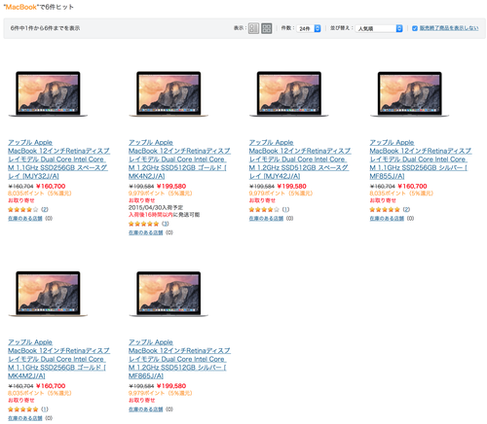Click the 販売終了商品を表示しない link text

(x=449, y=28)
